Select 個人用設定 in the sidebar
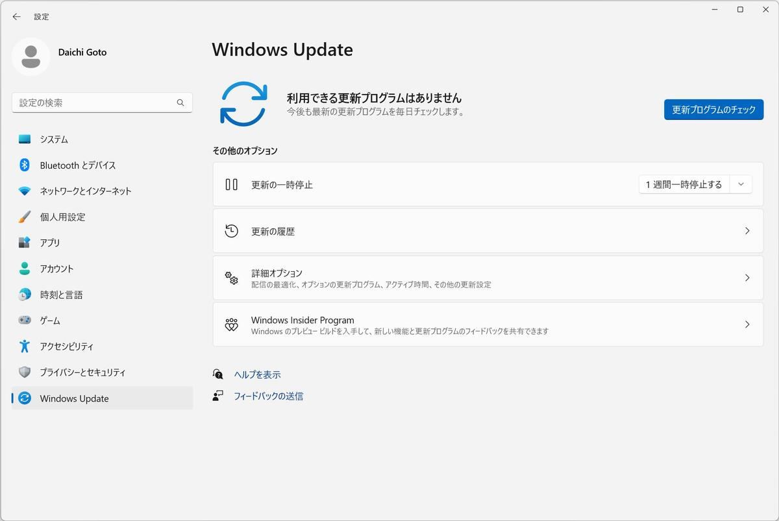This screenshot has width=779, height=521. pyautogui.click(x=102, y=217)
